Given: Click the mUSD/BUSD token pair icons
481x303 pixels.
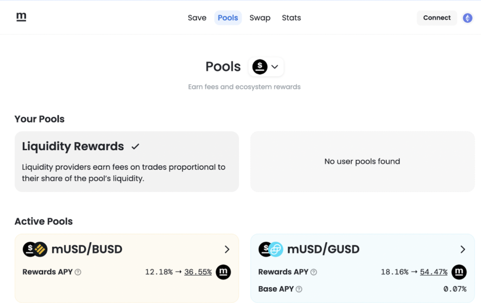Looking at the screenshot, I should [x=35, y=249].
